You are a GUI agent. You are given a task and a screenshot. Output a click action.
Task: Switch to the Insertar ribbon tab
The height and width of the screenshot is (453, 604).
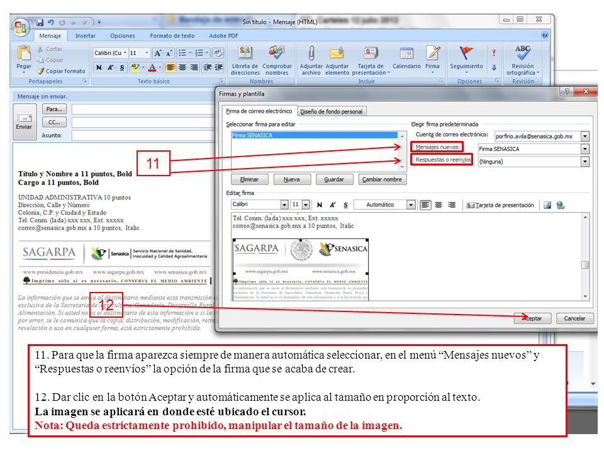pyautogui.click(x=86, y=36)
